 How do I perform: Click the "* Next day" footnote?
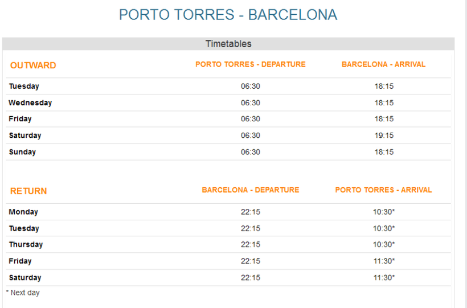[23, 293]
